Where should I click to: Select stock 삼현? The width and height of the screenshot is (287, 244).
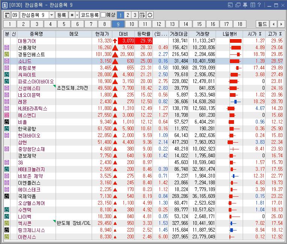22,142
